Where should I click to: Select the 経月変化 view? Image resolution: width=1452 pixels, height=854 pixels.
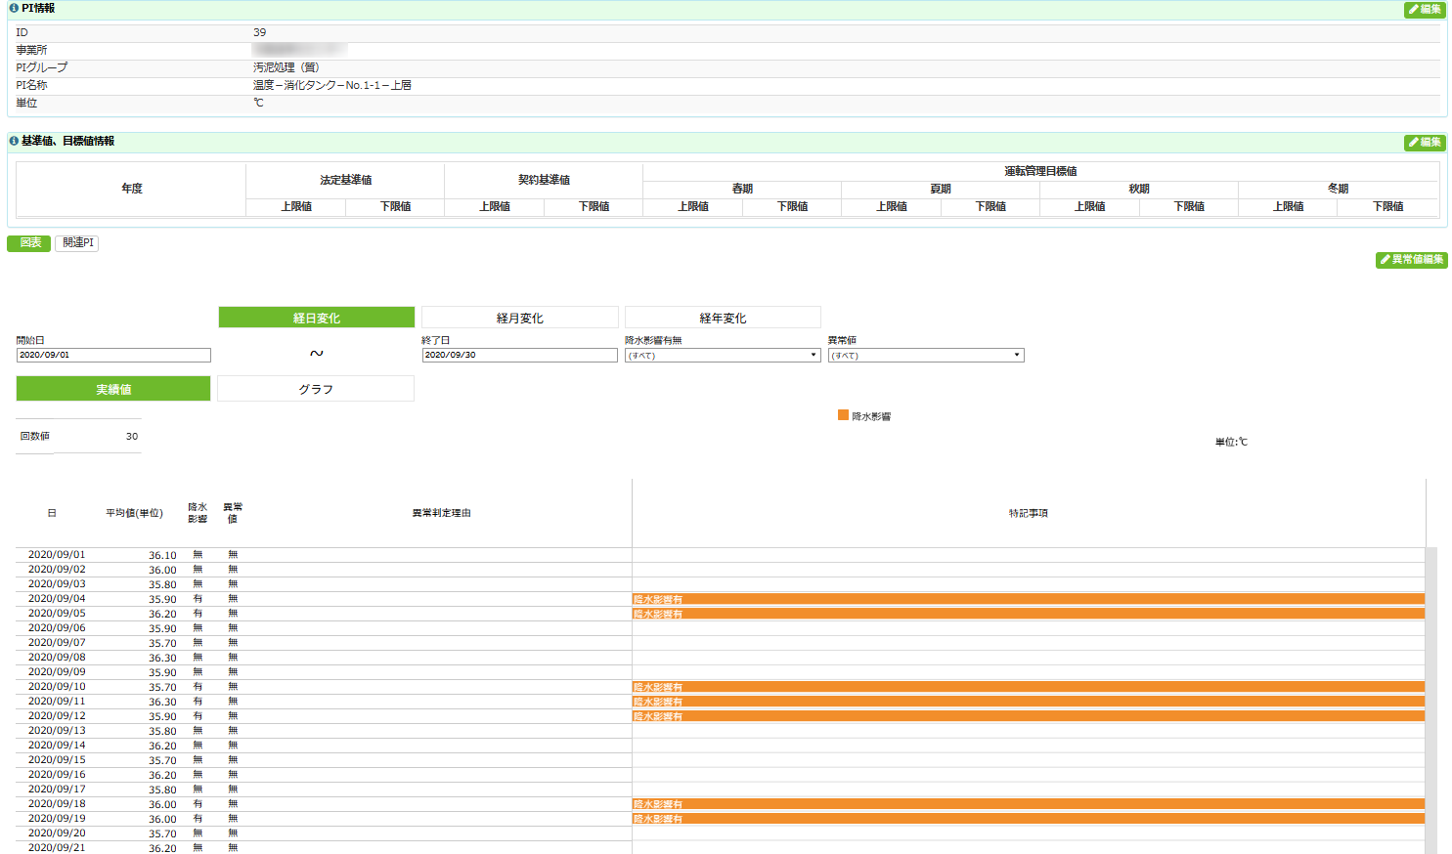coord(520,318)
